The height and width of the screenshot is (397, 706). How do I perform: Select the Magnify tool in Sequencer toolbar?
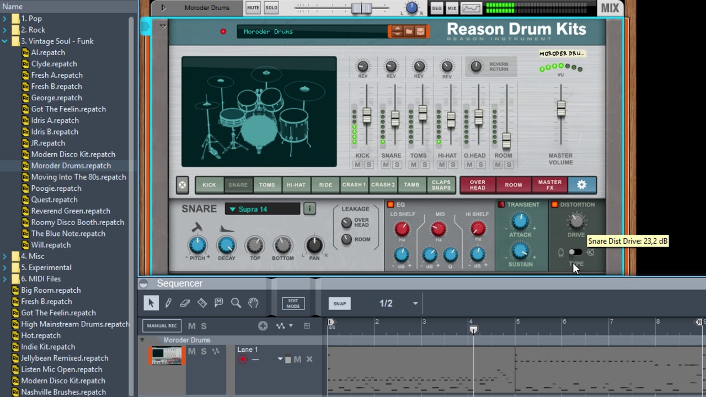coord(236,303)
